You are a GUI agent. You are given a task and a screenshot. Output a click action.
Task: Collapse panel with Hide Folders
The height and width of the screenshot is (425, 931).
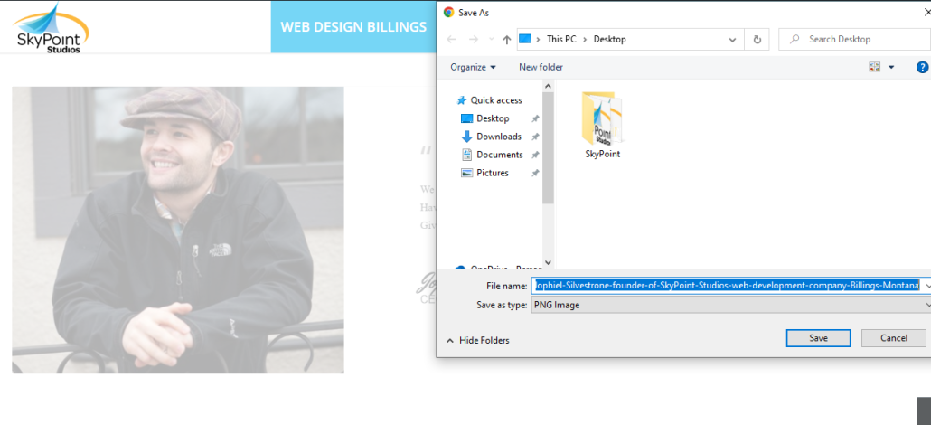click(477, 341)
